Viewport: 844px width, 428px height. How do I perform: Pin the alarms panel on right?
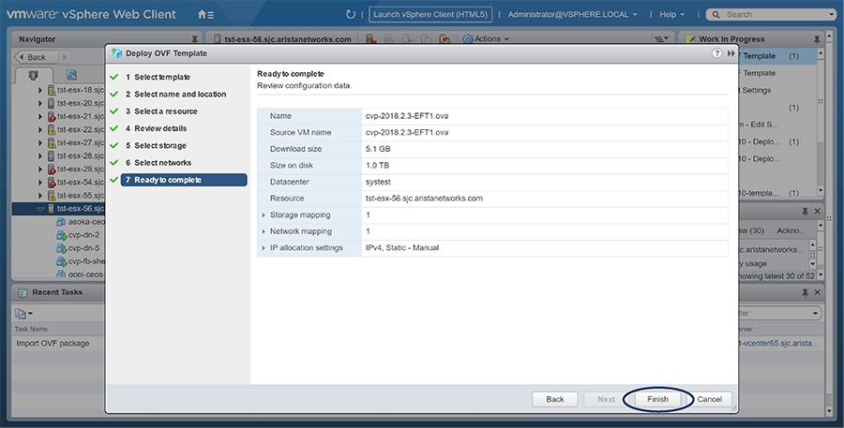pos(806,212)
